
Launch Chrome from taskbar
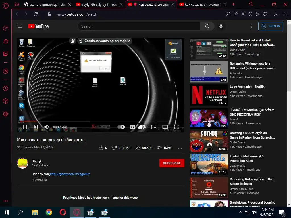coord(49,212)
